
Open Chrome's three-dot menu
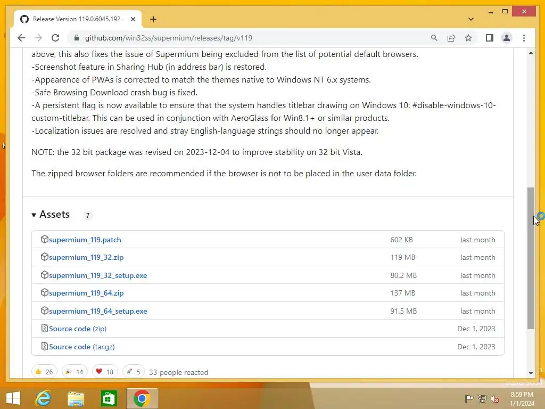point(524,38)
